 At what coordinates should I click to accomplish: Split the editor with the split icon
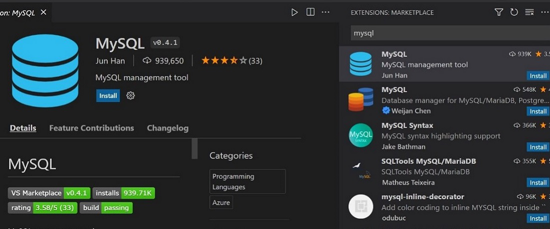[310, 12]
